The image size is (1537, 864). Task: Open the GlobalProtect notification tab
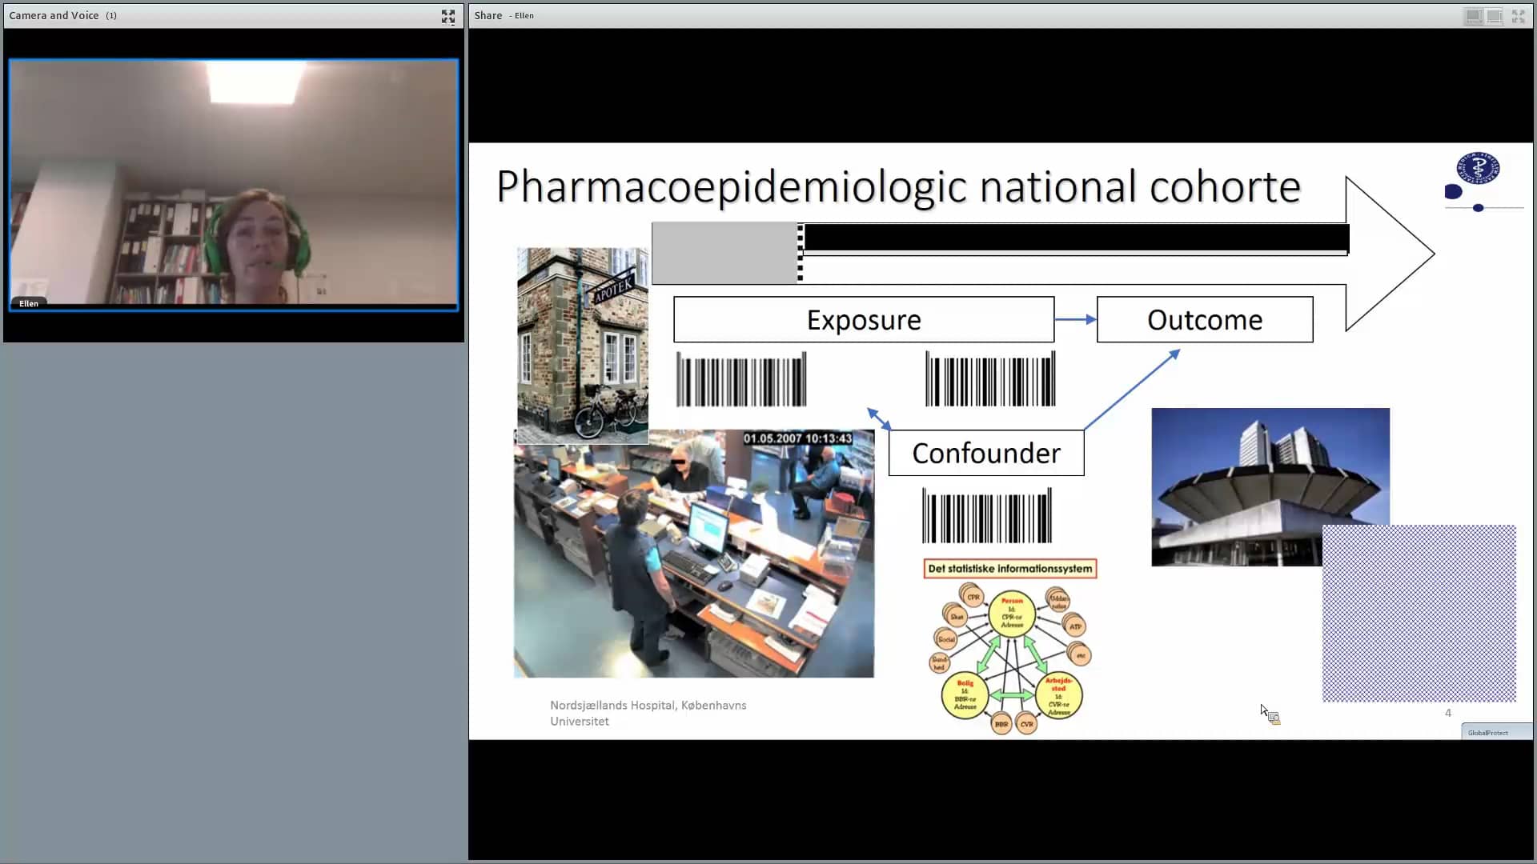[x=1496, y=732]
